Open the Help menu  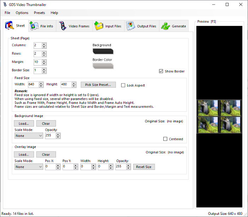pos(54,13)
